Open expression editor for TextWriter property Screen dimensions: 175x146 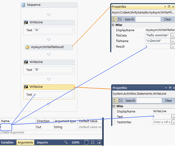173,122
